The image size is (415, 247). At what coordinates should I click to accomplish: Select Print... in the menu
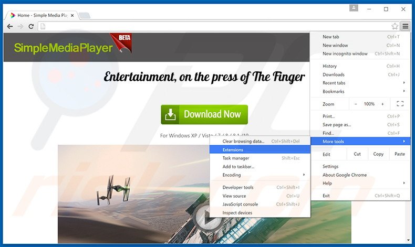360,116
